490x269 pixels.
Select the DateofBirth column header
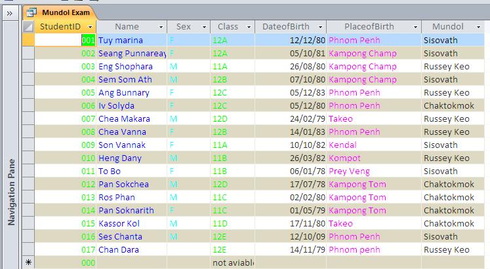(285, 27)
